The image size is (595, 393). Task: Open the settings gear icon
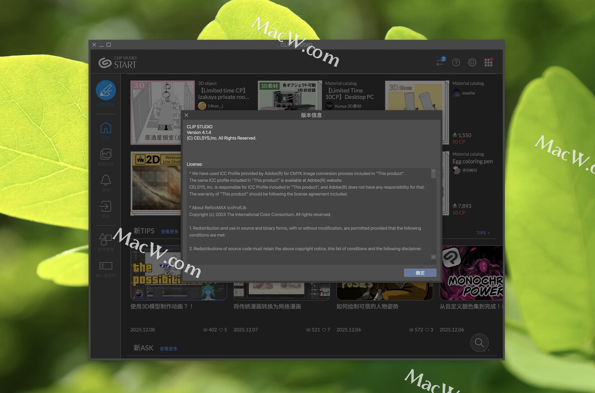(x=472, y=63)
